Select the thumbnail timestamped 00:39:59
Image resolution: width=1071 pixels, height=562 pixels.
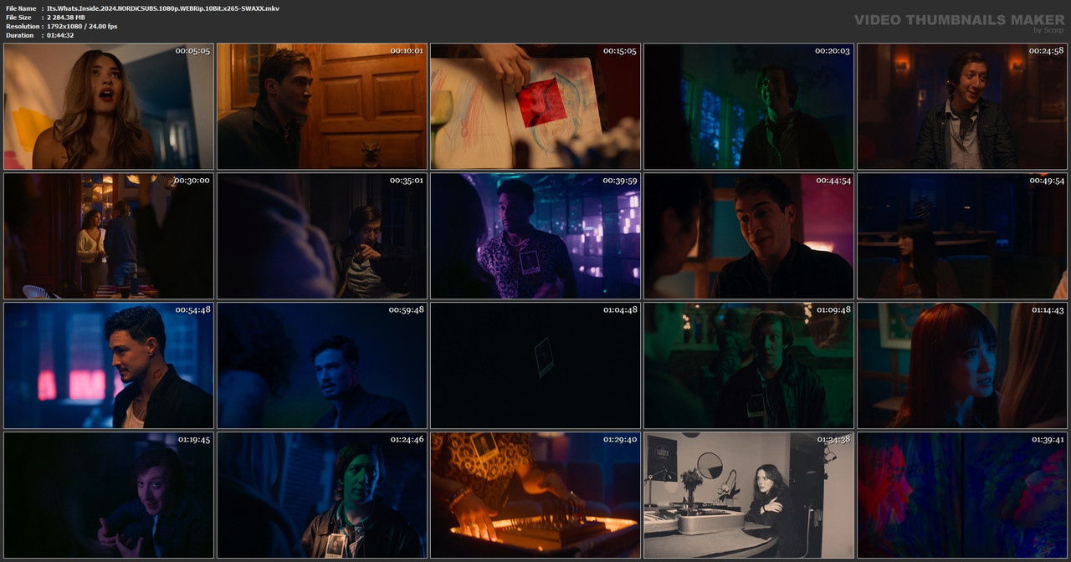click(x=535, y=236)
